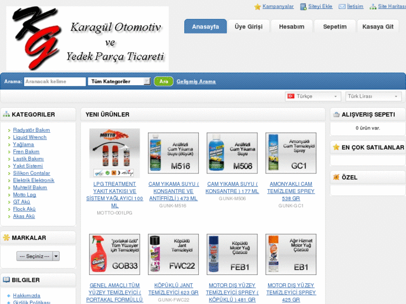Click the Markalar asterisk icon
This screenshot has width=406, height=304.
[6, 237]
